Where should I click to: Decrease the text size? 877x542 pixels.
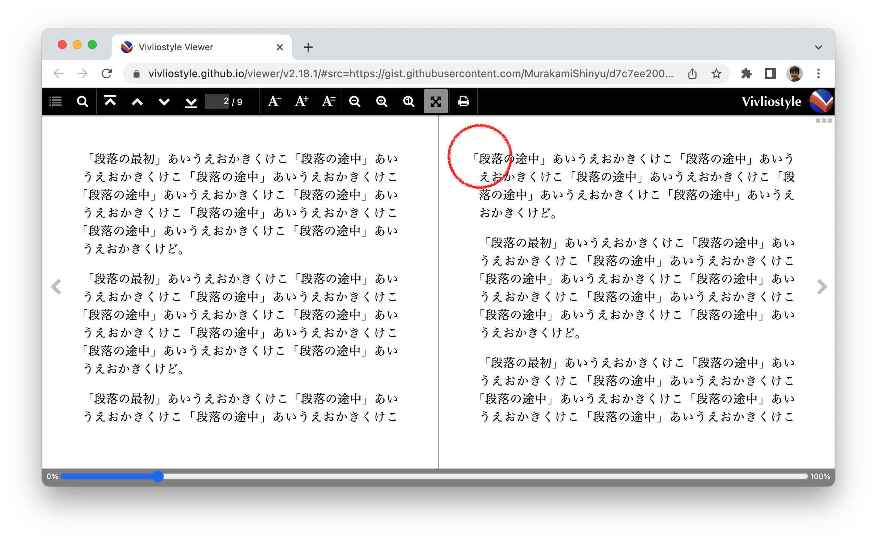pos(274,101)
